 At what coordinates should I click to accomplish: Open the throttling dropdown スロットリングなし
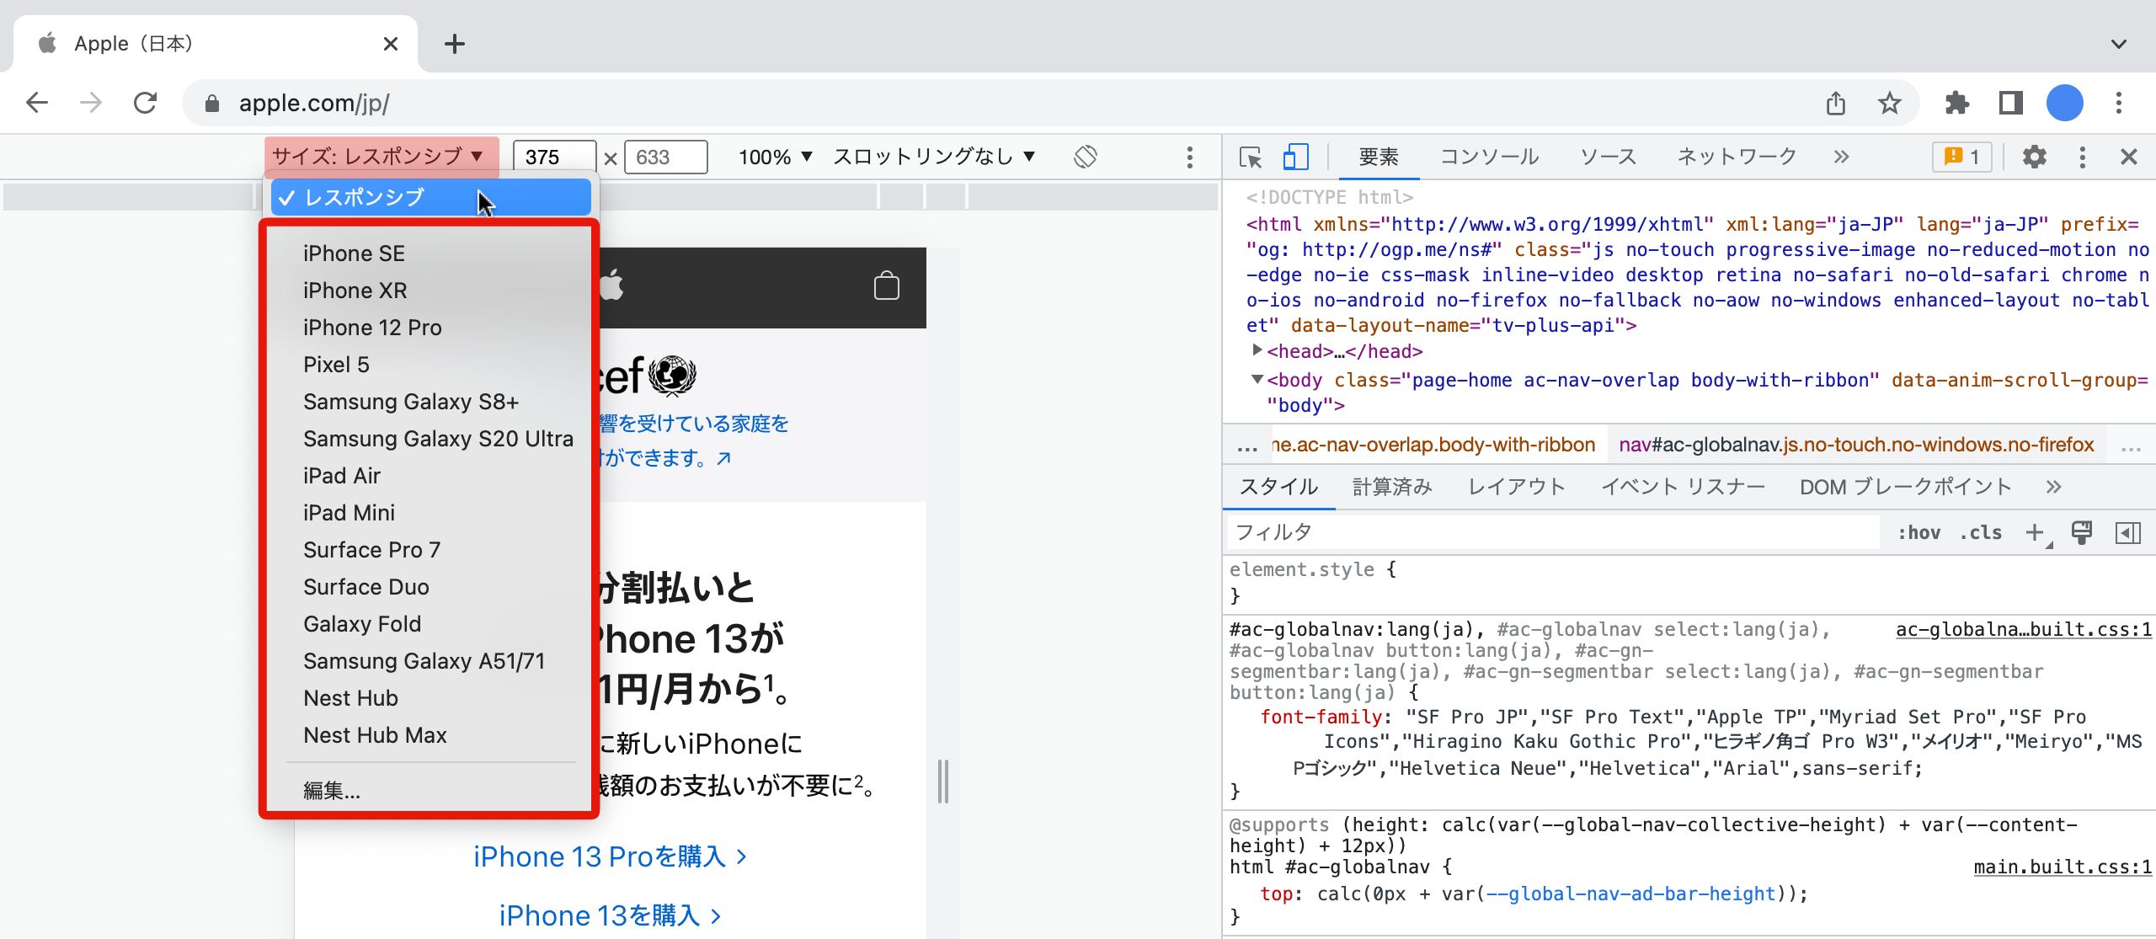point(933,157)
